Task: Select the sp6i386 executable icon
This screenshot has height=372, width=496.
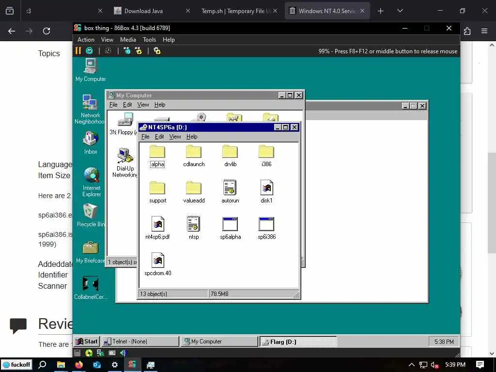Action: tap(266, 228)
